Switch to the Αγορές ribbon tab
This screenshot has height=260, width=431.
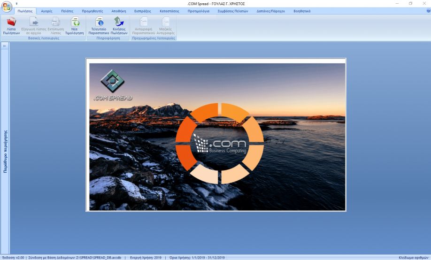pyautogui.click(x=46, y=11)
